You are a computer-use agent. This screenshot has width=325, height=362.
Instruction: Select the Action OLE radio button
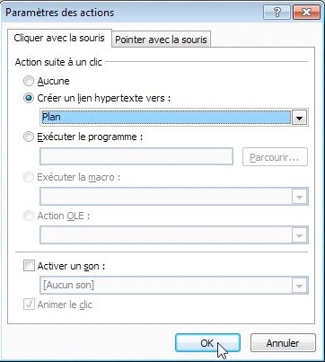click(29, 216)
